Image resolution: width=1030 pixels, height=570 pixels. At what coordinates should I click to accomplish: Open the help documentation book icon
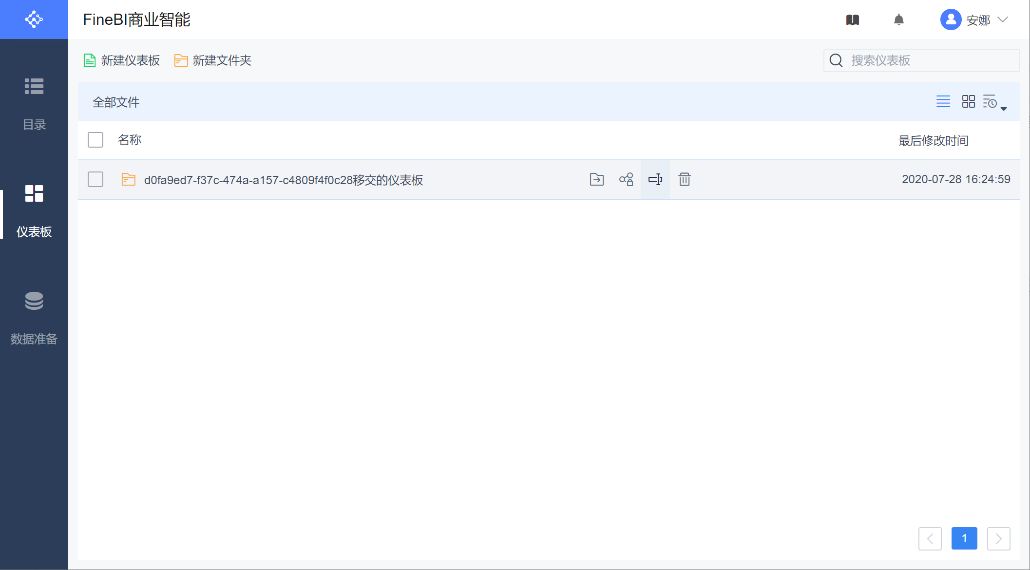[853, 20]
